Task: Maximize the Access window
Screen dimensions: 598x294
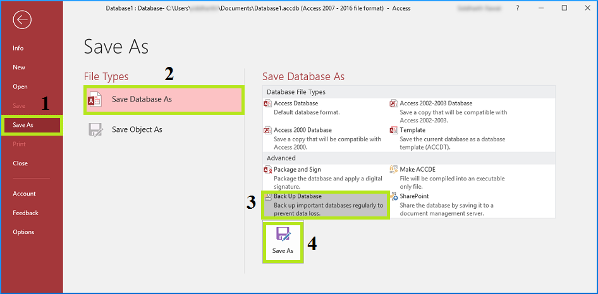Action: pyautogui.click(x=565, y=8)
